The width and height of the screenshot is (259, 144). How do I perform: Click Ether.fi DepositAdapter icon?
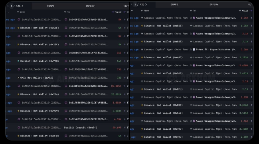[194, 50]
